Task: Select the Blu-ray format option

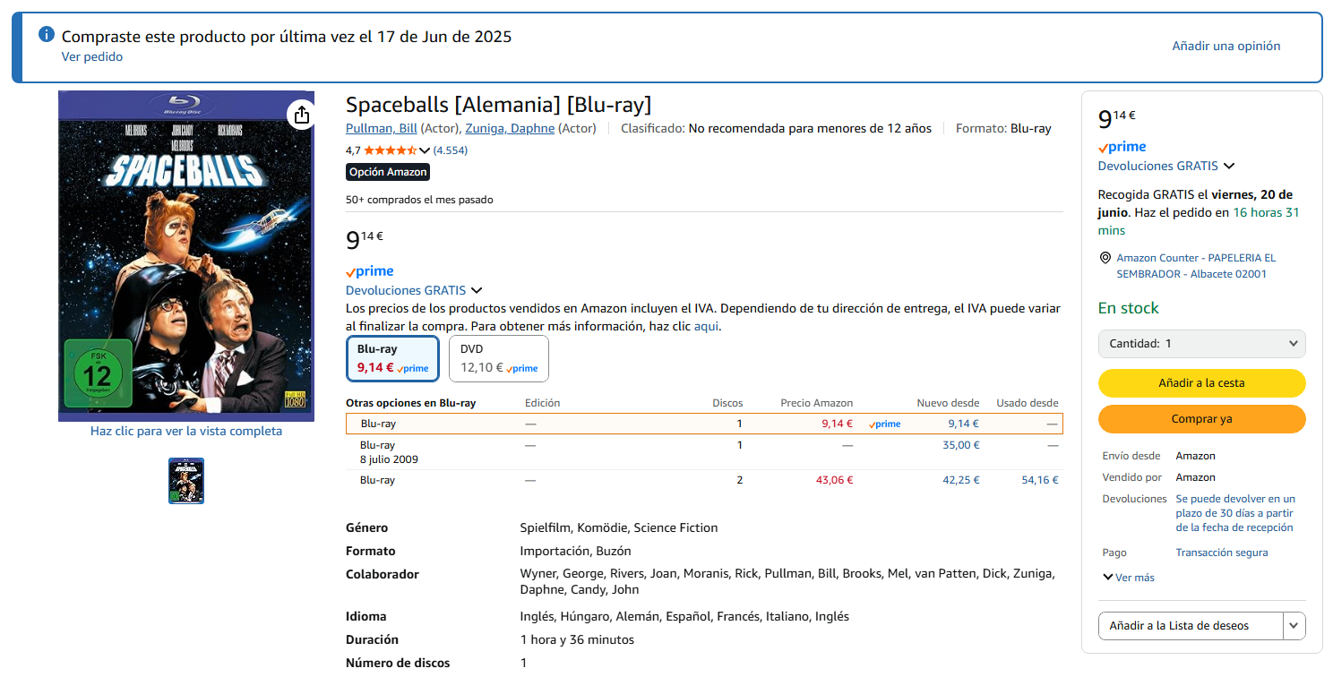Action: click(x=392, y=358)
